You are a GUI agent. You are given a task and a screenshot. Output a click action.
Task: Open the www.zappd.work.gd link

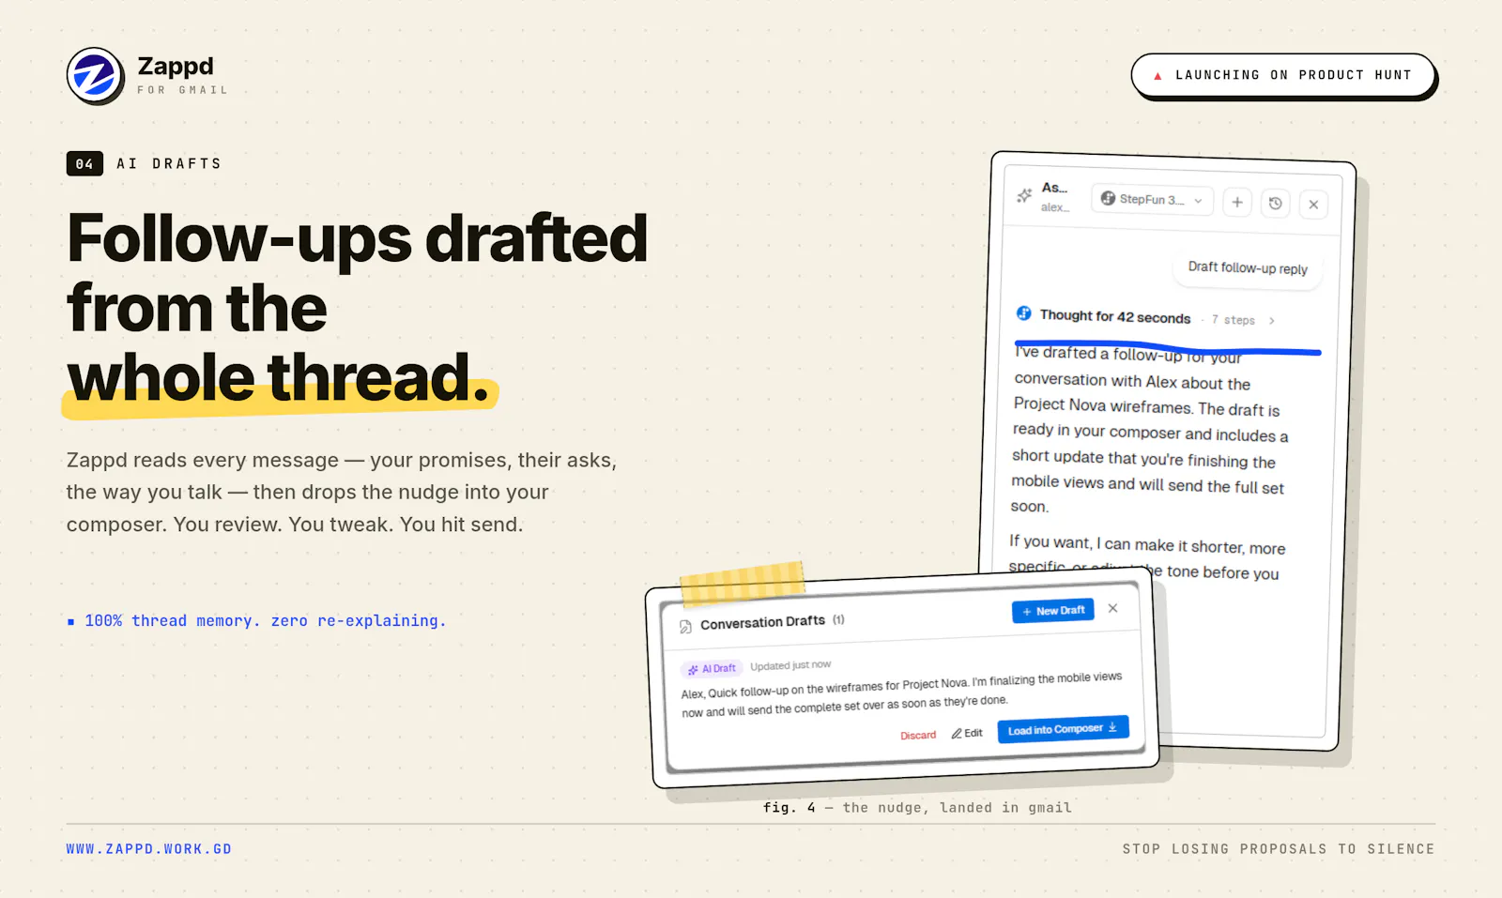click(148, 849)
